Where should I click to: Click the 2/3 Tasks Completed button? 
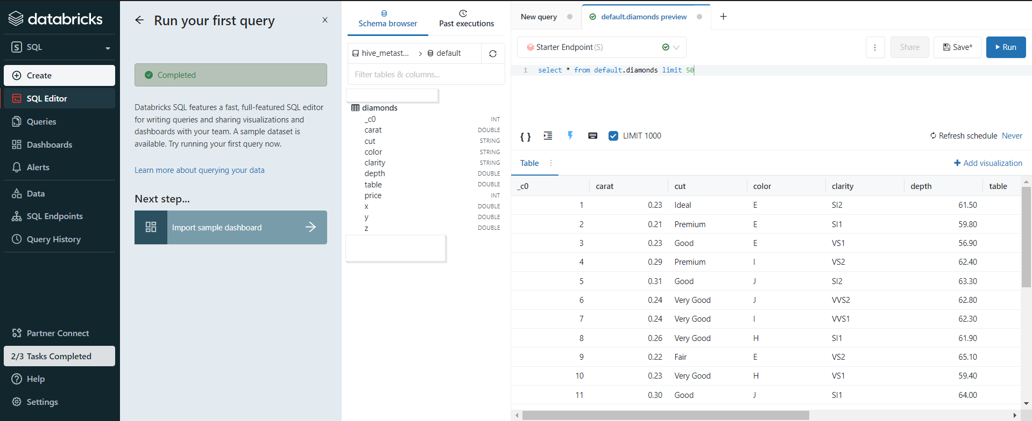coord(59,356)
